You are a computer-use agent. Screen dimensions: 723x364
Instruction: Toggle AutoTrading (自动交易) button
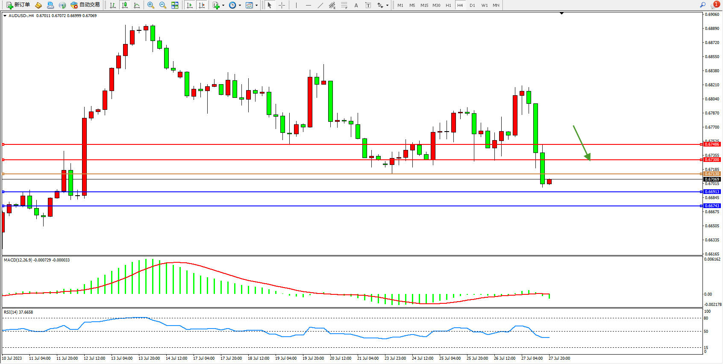85,5
